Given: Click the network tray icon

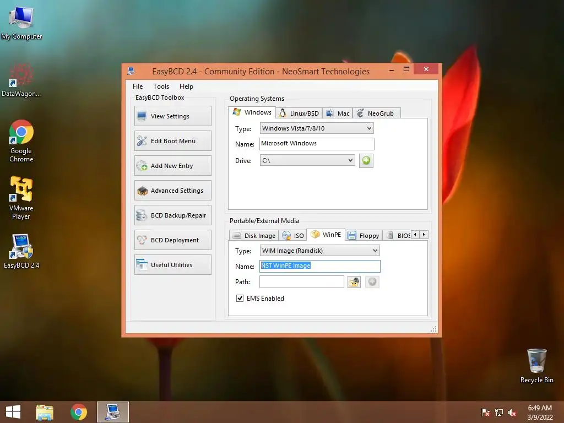Looking at the screenshot, I should (x=499, y=413).
